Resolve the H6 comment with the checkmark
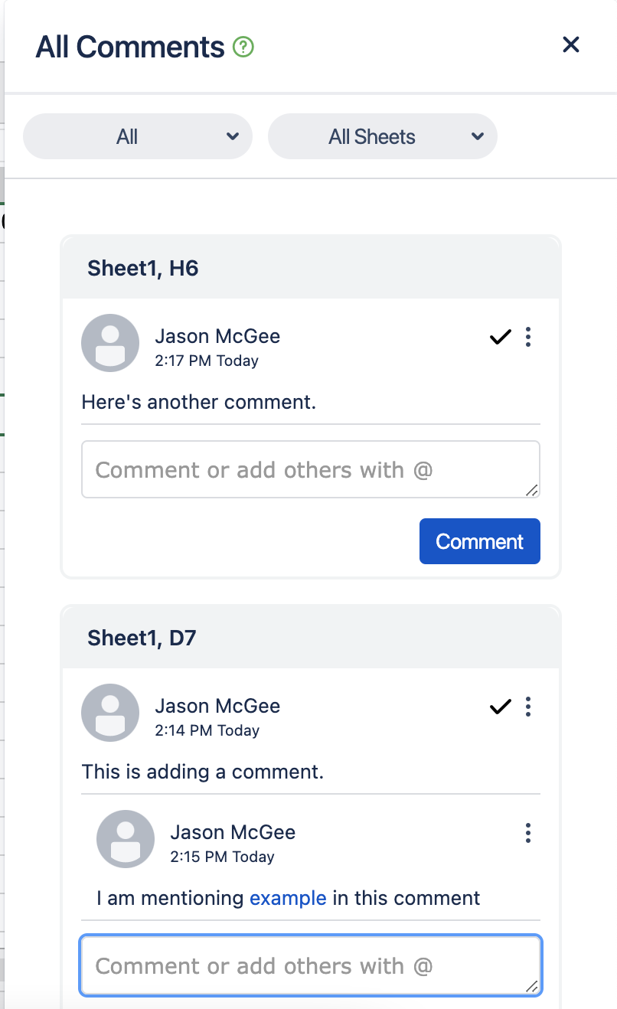Image resolution: width=617 pixels, height=1009 pixels. coord(500,337)
